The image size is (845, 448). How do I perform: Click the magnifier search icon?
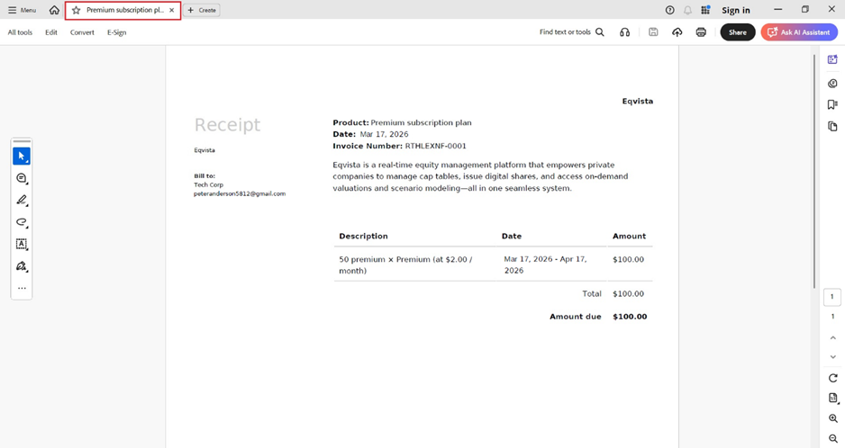coord(600,32)
